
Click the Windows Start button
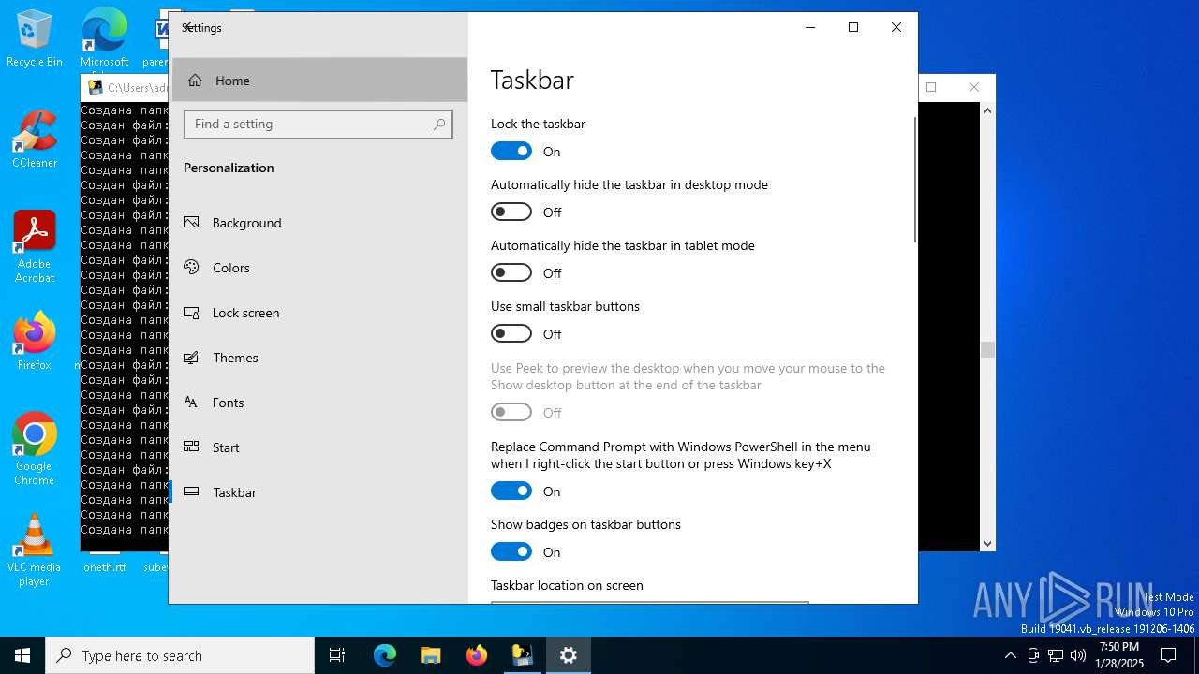coord(22,655)
